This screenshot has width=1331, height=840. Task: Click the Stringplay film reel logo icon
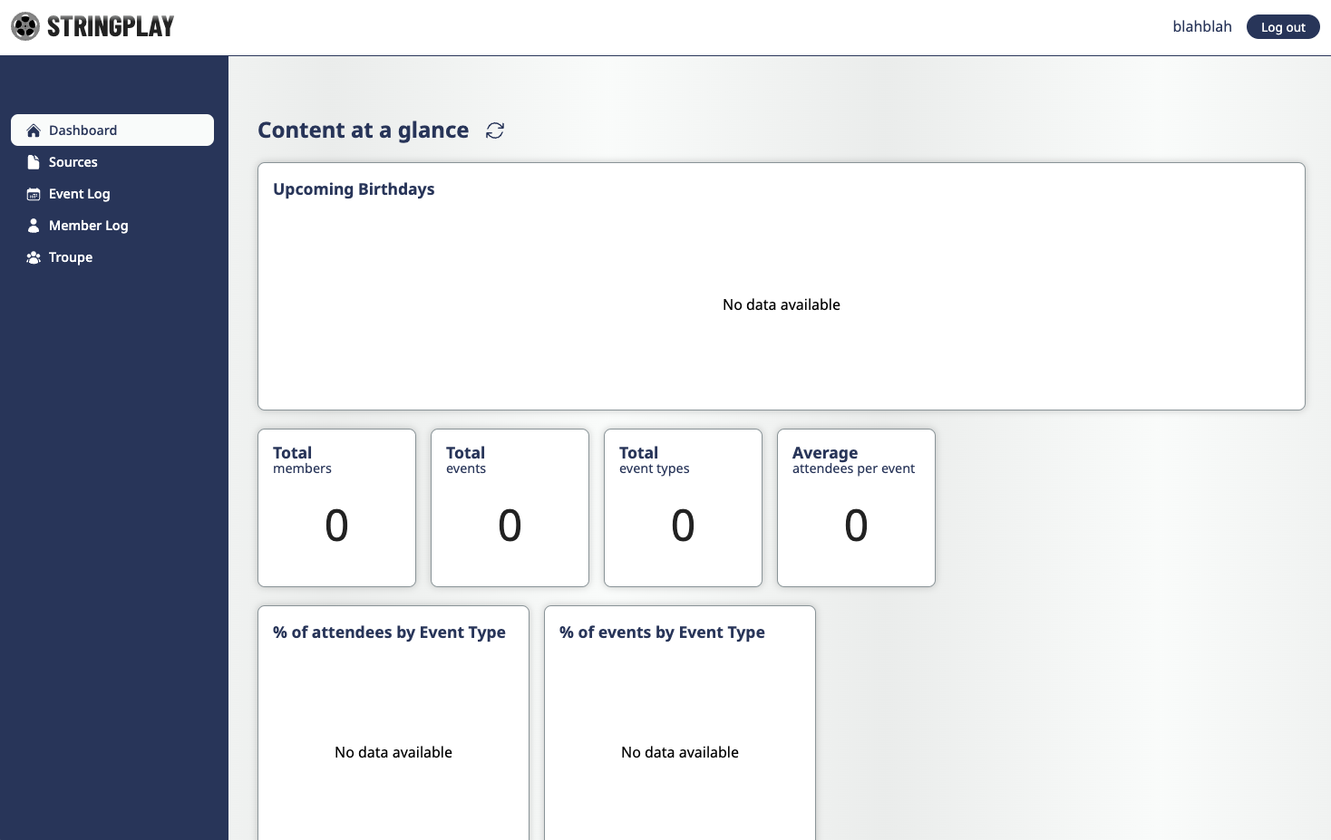pyautogui.click(x=25, y=26)
